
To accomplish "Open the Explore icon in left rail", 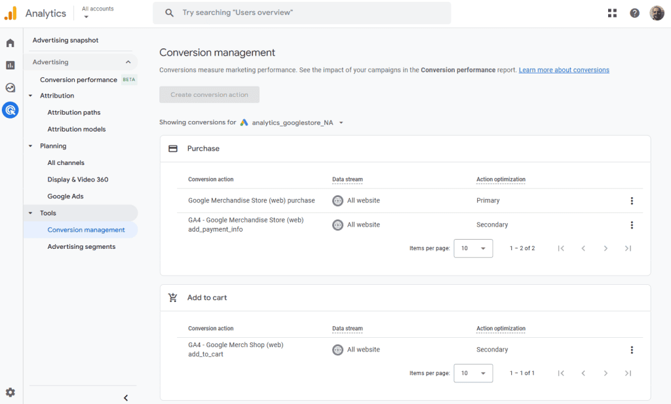I will [10, 88].
